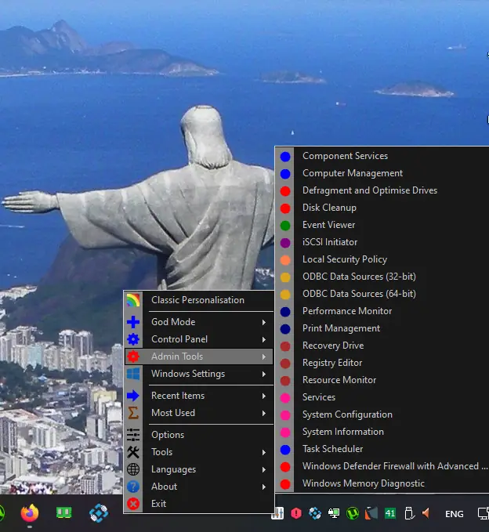489x532 pixels.
Task: Click the volume speaker tray icon
Action: point(426,513)
